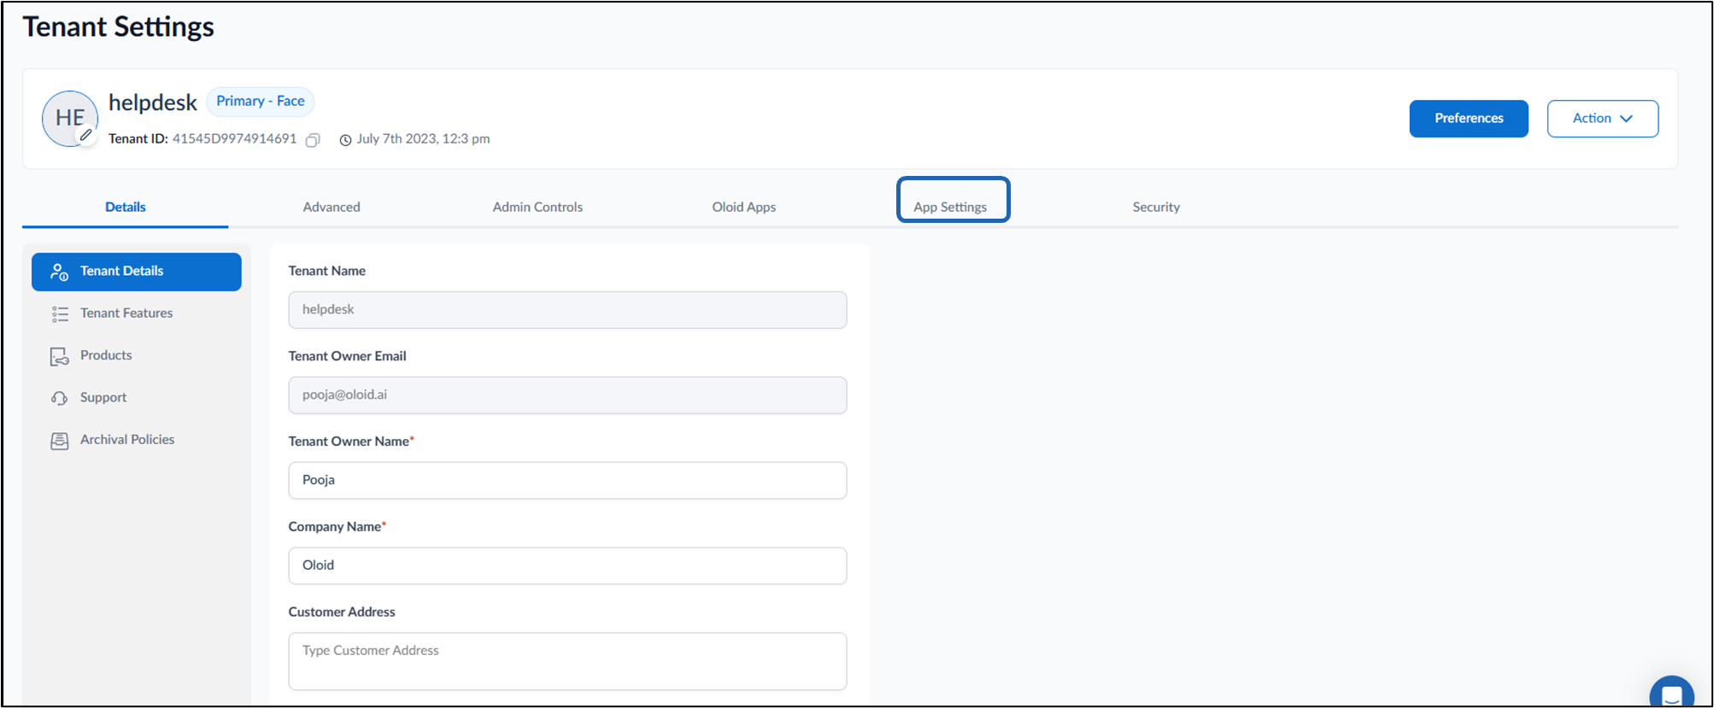1714x708 pixels.
Task: Click the Tenant ID value 41545D9974914691
Action: pyautogui.click(x=235, y=138)
